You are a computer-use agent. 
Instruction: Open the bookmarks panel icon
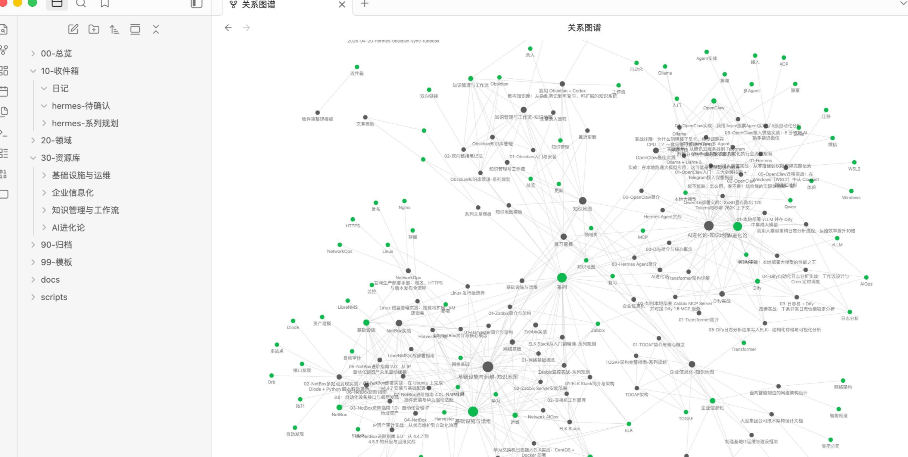coord(105,4)
